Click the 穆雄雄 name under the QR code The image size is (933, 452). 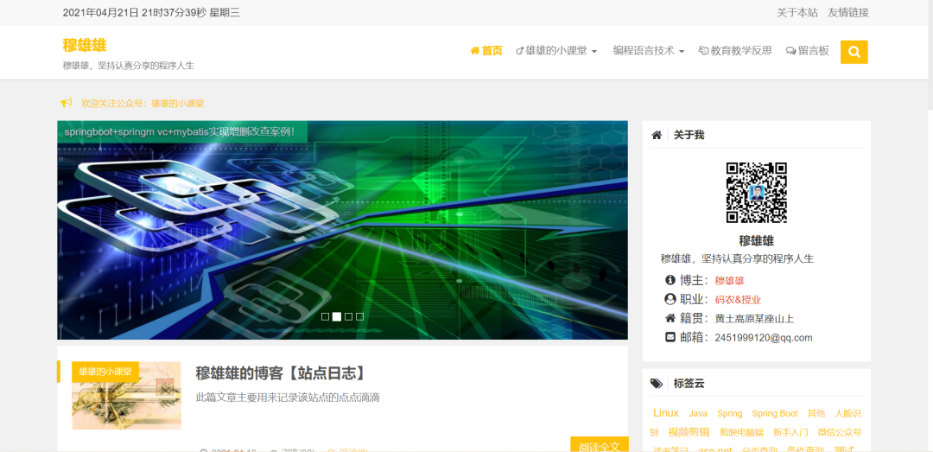[x=756, y=240]
